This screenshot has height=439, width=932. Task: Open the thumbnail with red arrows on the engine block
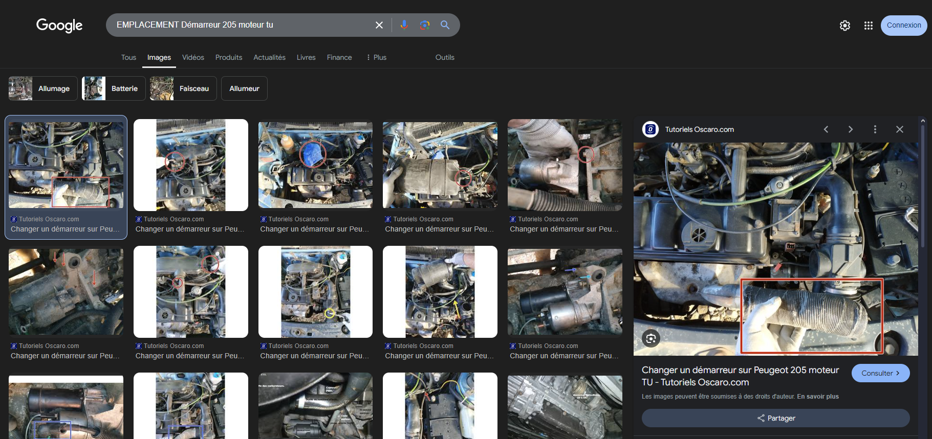(x=66, y=292)
